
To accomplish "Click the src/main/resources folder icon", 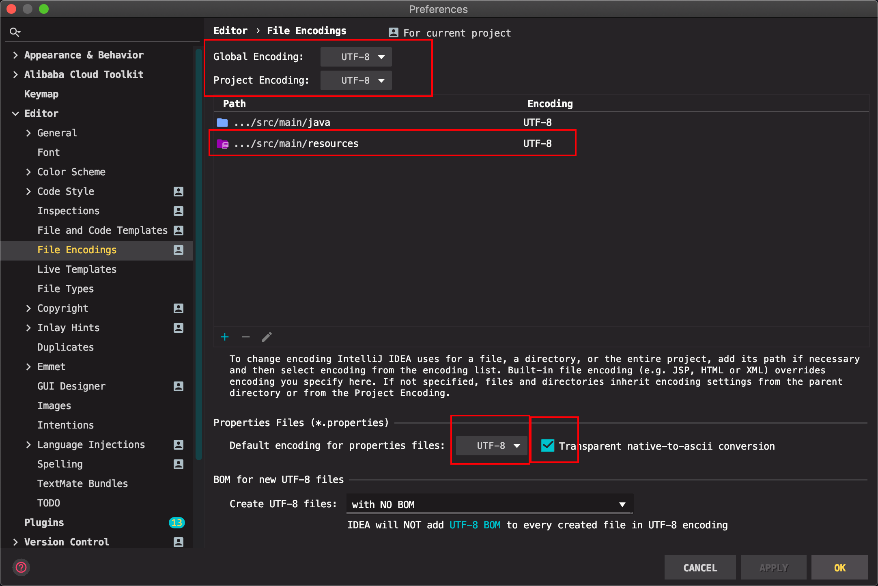I will coord(223,143).
